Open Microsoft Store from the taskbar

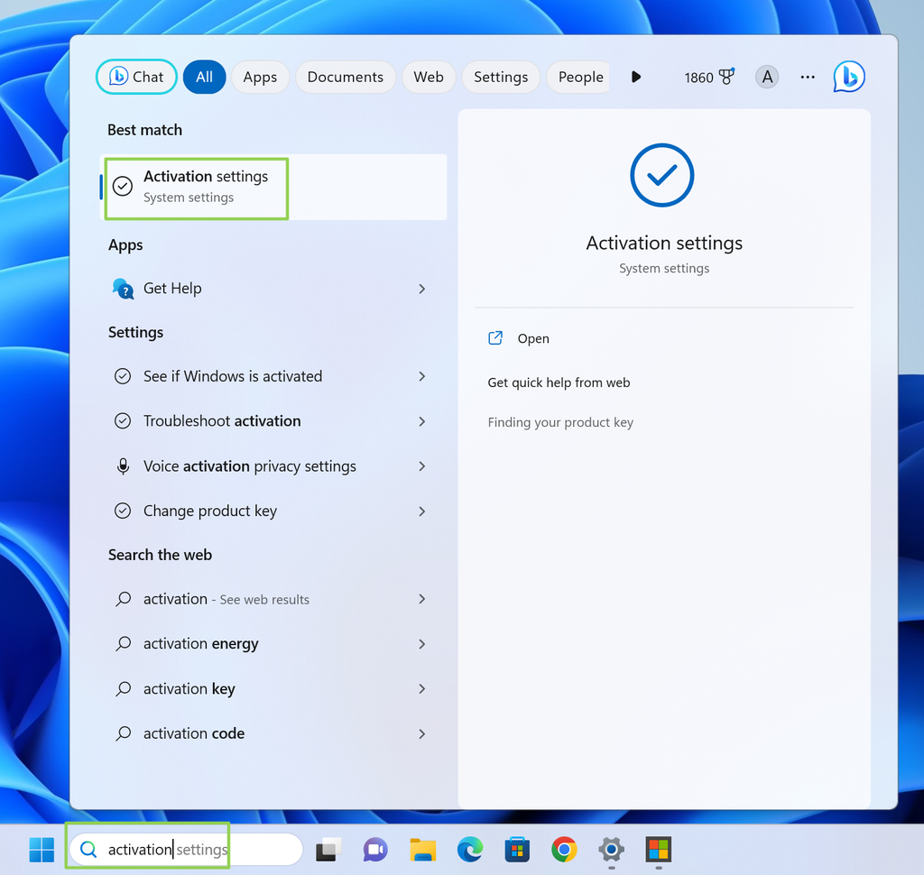point(516,849)
